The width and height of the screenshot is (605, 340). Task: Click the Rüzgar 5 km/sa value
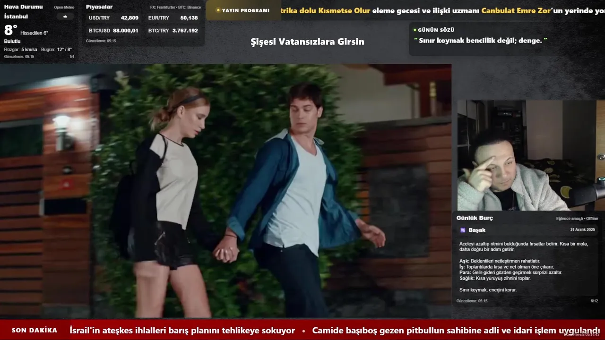pyautogui.click(x=20, y=50)
